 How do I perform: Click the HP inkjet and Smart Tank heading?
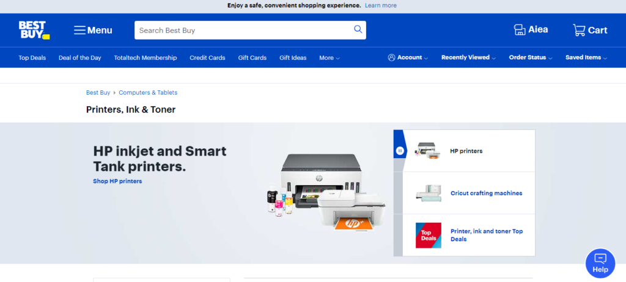pos(160,159)
